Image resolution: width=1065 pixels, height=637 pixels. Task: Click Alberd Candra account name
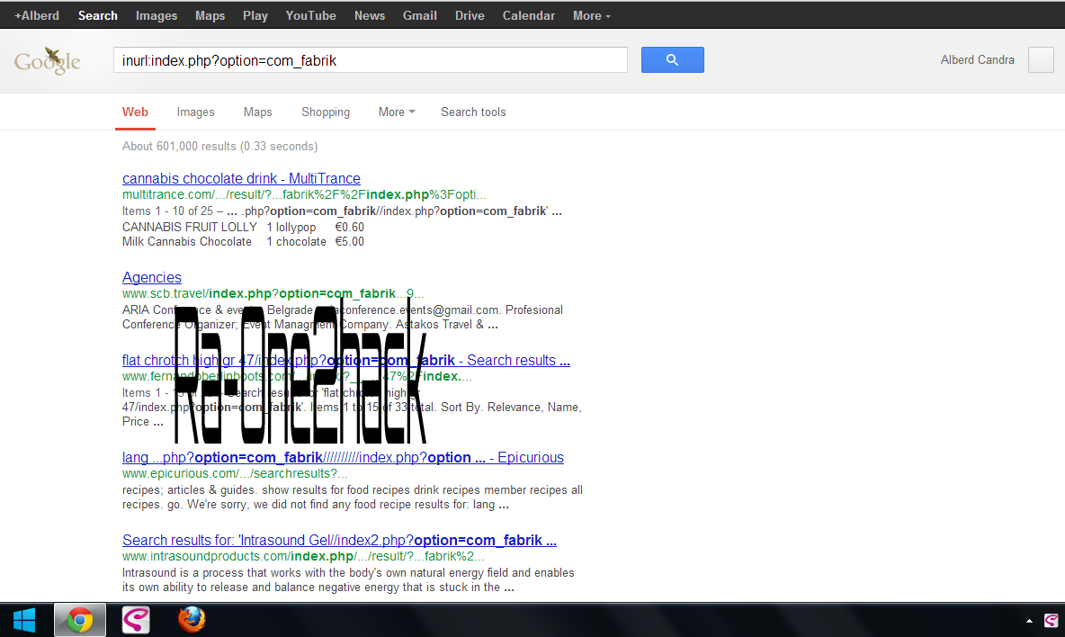click(978, 59)
